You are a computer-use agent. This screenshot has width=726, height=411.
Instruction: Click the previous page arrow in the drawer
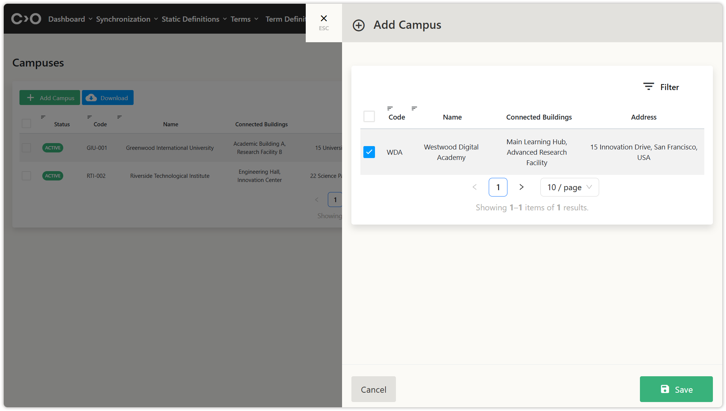(475, 187)
